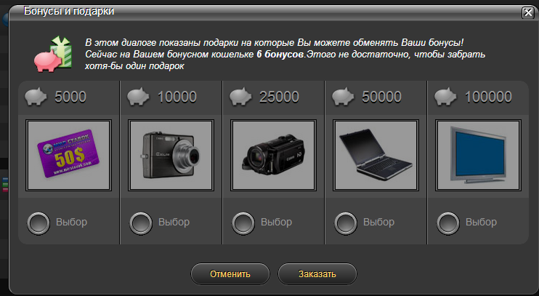Click the piggy bank icon beside 50000
The image size is (539, 296).
(x=343, y=97)
